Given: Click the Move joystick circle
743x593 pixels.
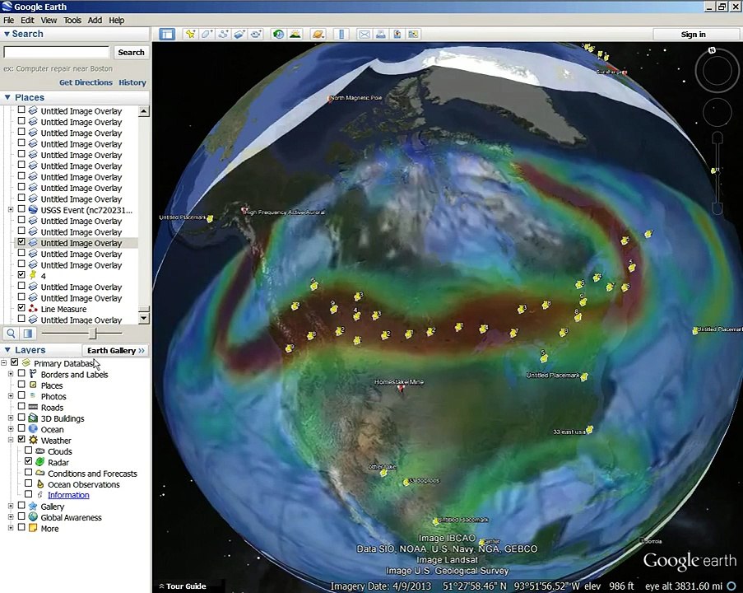Looking at the screenshot, I should click(x=717, y=112).
